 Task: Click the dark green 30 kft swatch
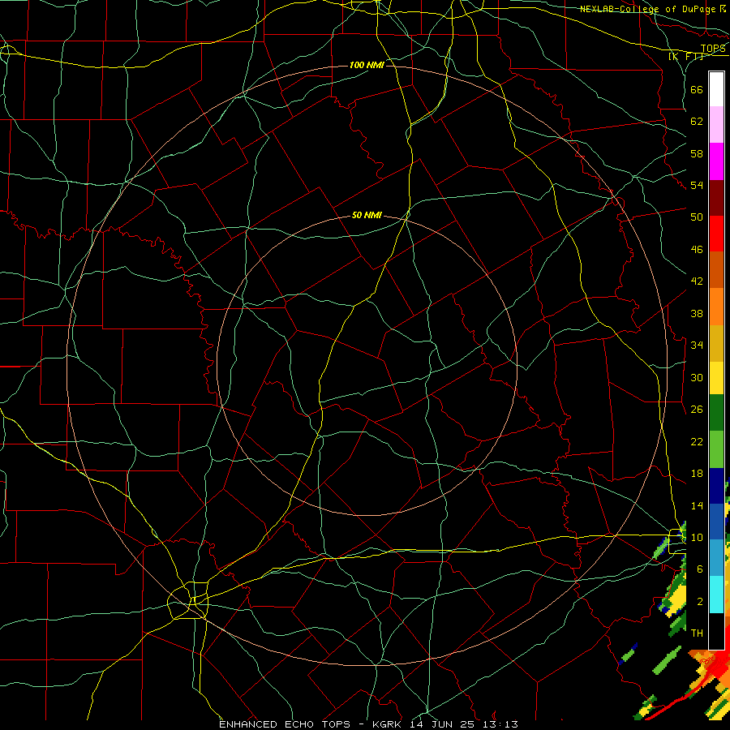click(x=716, y=413)
